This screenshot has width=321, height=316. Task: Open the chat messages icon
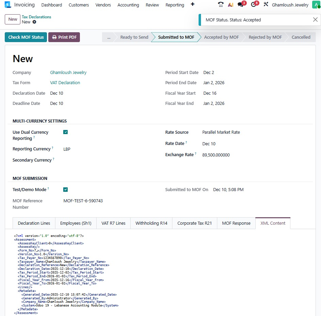241,5
